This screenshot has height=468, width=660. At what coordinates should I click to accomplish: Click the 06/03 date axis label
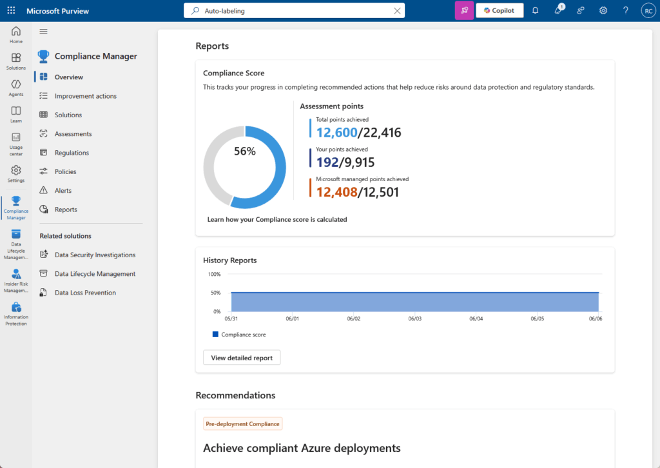[x=414, y=318]
